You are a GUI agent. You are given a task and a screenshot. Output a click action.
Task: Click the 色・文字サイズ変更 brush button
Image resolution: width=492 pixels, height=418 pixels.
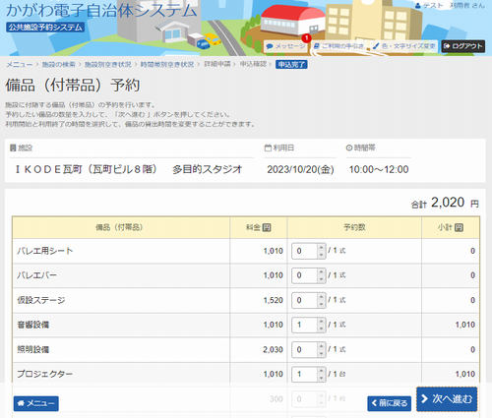click(404, 46)
